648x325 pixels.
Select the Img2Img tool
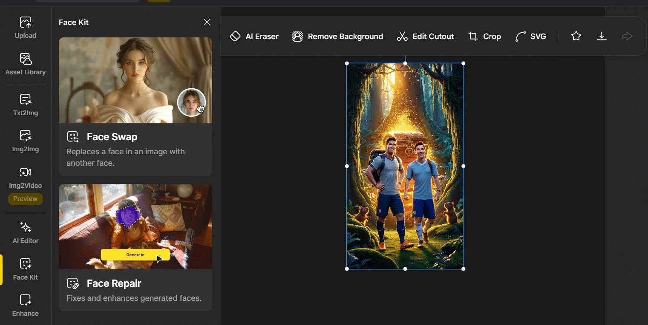tap(26, 141)
